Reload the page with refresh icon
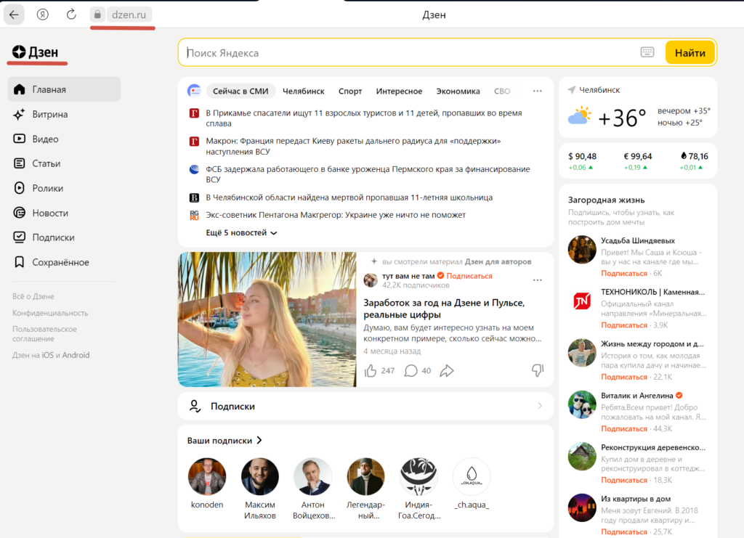 (x=71, y=15)
